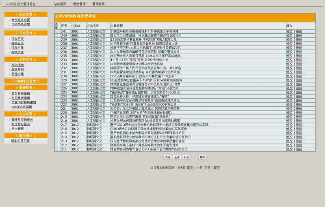Image resolution: width=325 pixels, height=207 pixels.
Task: Click 管理员密码修改 under 安全设置
Action: point(22,120)
